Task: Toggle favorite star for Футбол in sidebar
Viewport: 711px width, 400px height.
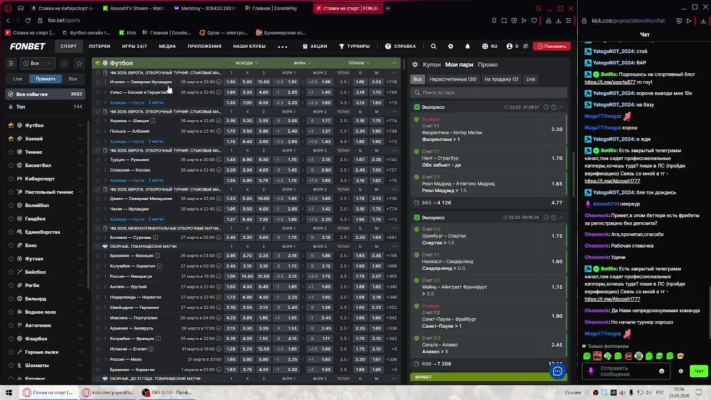Action: (x=11, y=126)
